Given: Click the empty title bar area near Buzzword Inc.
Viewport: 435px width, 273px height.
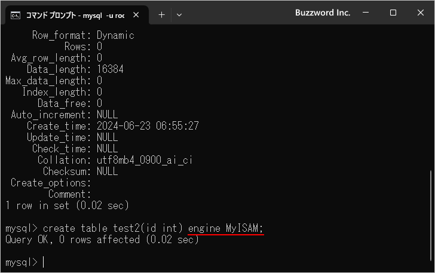Looking at the screenshot, I should coord(238,13).
